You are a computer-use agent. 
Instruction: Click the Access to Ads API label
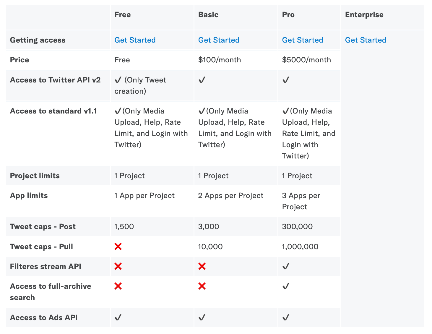pyautogui.click(x=44, y=317)
